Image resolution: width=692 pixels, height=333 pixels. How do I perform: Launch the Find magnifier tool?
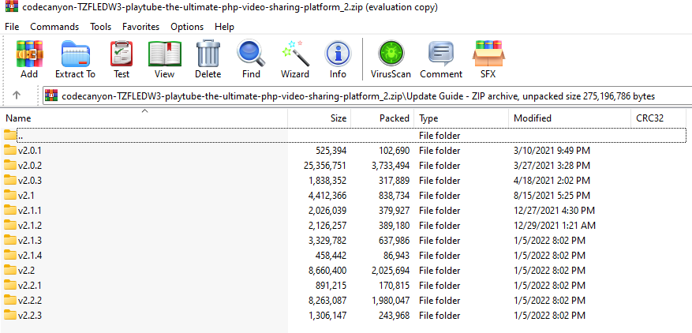point(251,59)
